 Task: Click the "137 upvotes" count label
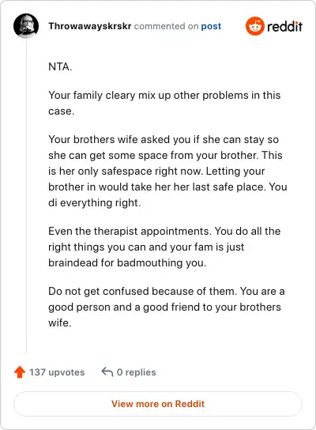tap(57, 372)
